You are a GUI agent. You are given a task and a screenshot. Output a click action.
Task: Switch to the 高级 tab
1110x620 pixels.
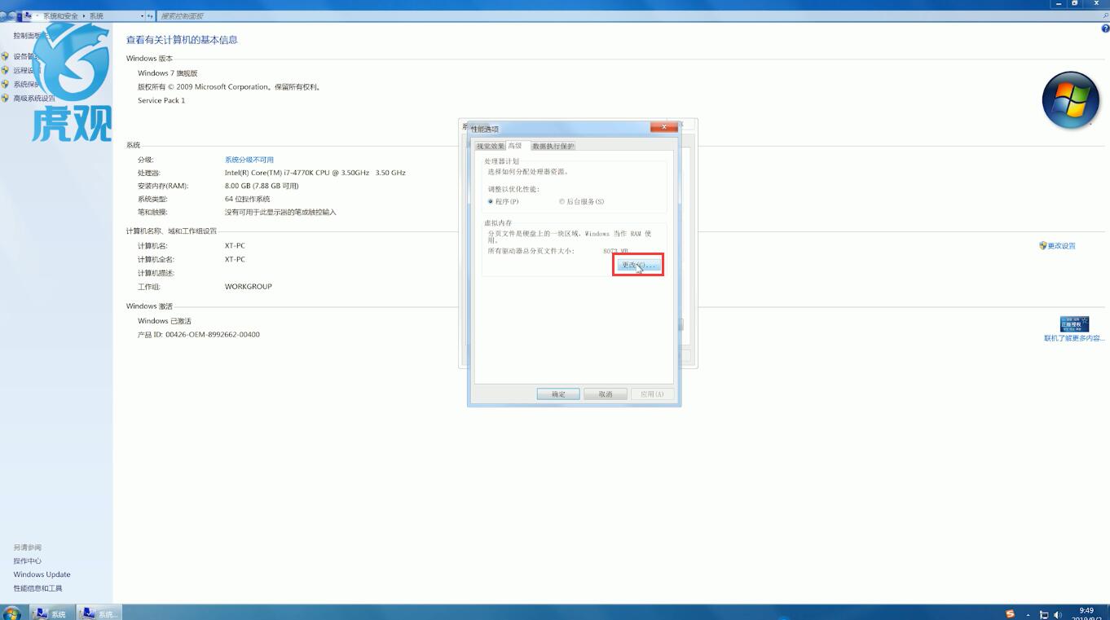point(517,146)
